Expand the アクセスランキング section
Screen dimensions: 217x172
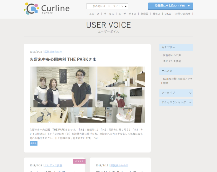(176, 103)
